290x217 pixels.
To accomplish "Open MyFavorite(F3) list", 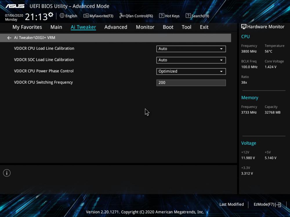I will [x=98, y=16].
